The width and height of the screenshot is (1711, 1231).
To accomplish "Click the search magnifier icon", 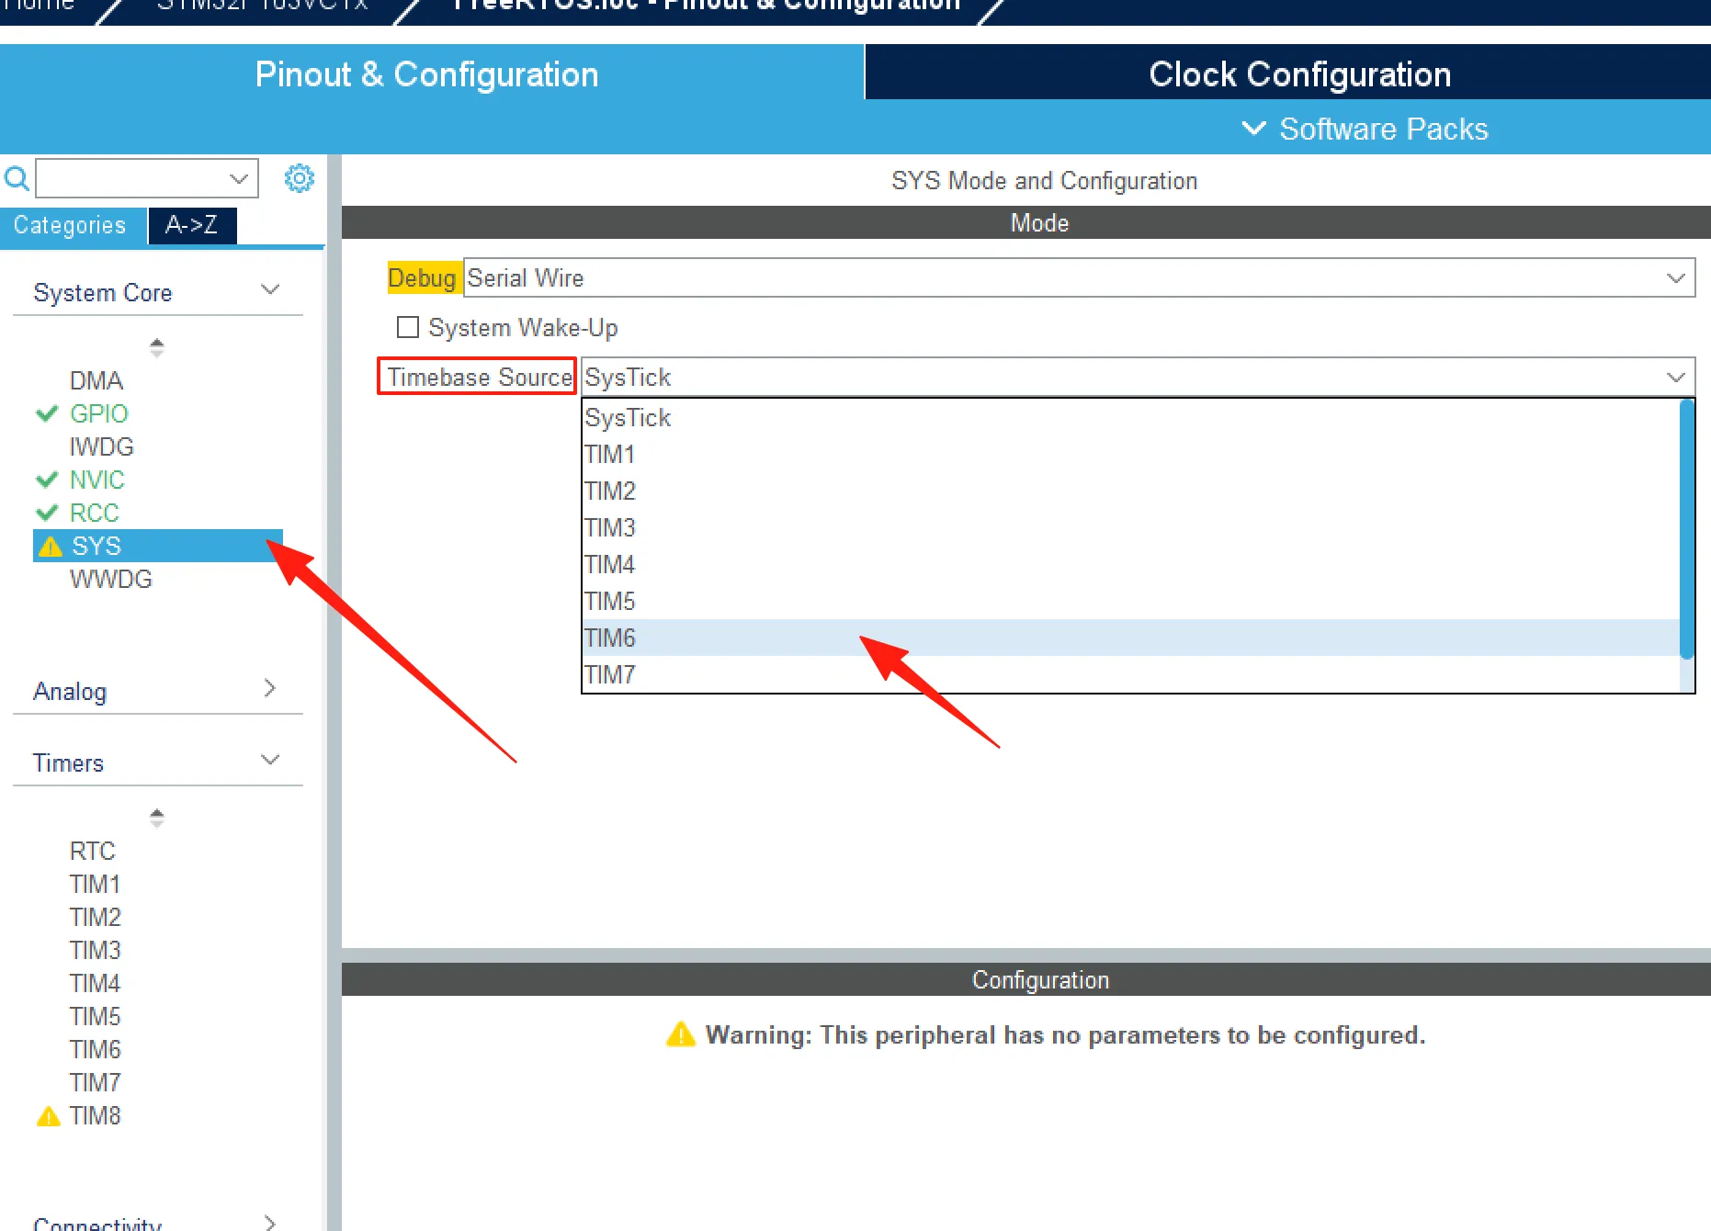I will 17,178.
